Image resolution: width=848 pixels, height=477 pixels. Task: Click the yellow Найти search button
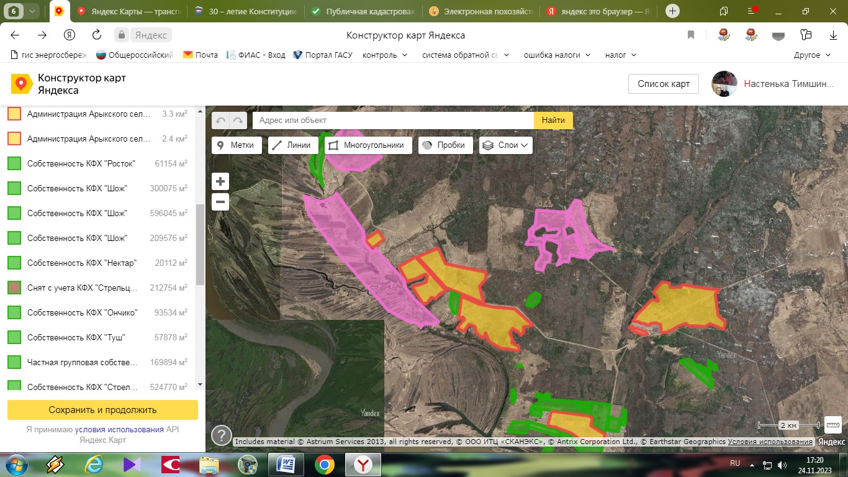553,120
